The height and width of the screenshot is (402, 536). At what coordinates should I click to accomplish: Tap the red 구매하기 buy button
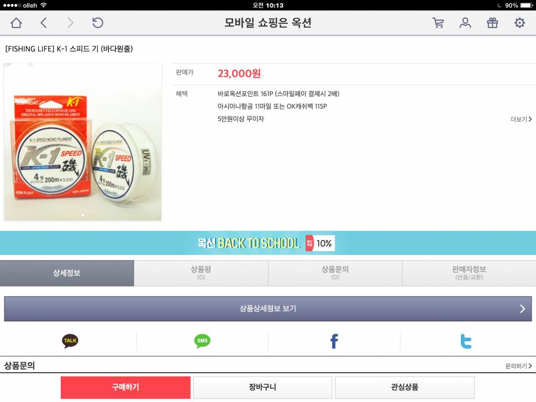tap(125, 387)
